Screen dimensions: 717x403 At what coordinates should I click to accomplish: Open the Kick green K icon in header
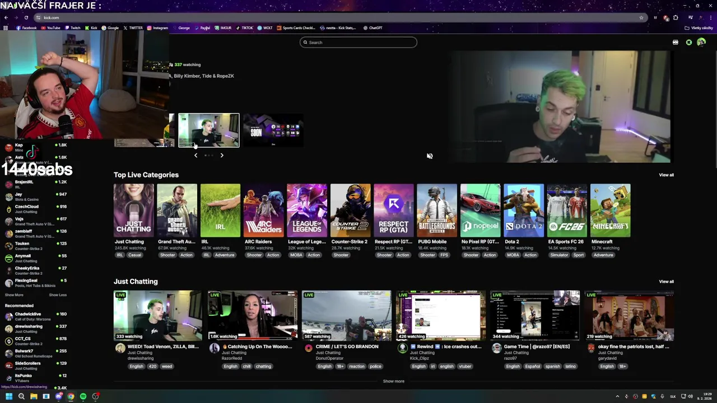[x=689, y=43]
